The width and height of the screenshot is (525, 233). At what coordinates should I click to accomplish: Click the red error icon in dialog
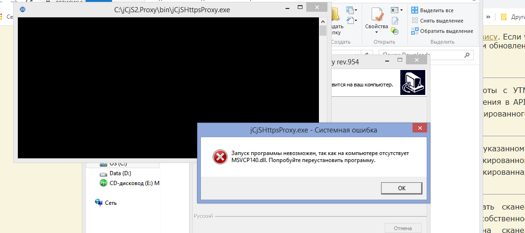pos(219,157)
